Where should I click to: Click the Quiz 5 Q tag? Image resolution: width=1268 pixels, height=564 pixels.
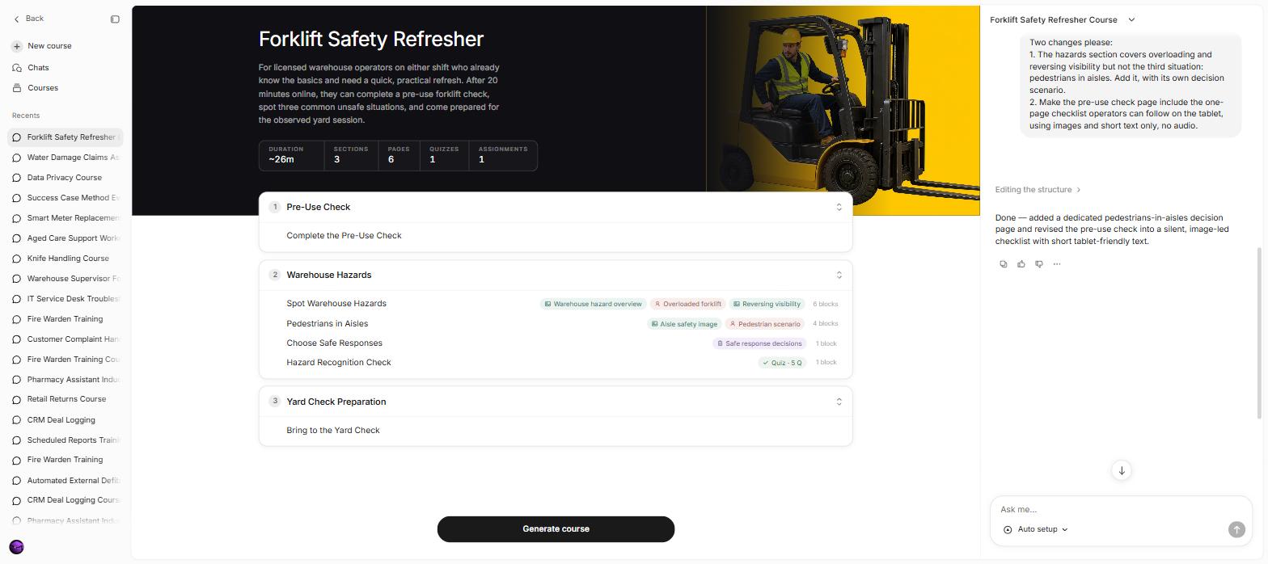(x=782, y=363)
